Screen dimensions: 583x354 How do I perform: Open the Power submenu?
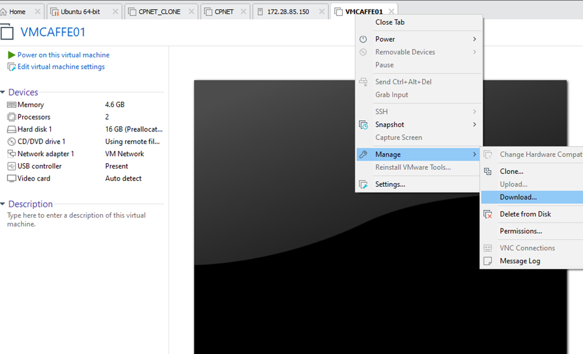(419, 39)
